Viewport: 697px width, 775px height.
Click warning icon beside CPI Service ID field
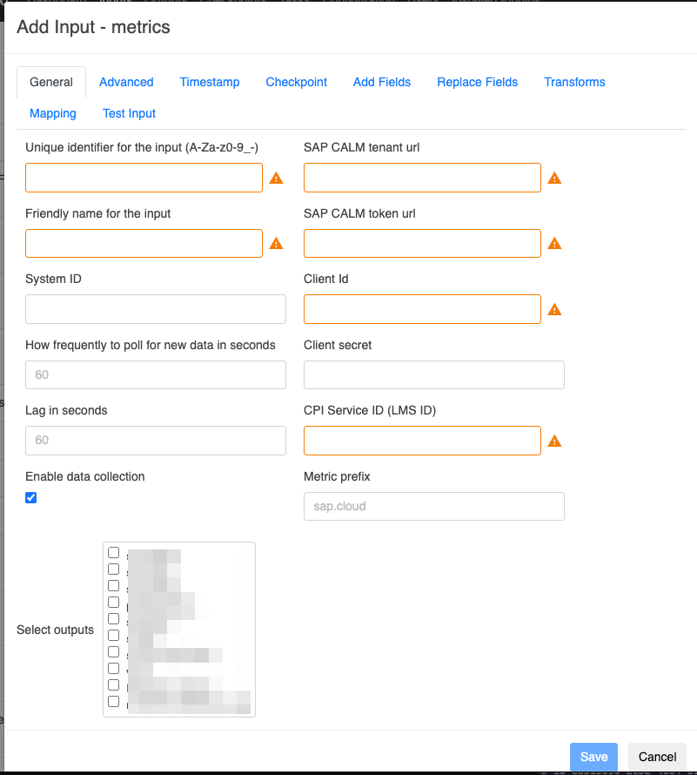tap(554, 441)
